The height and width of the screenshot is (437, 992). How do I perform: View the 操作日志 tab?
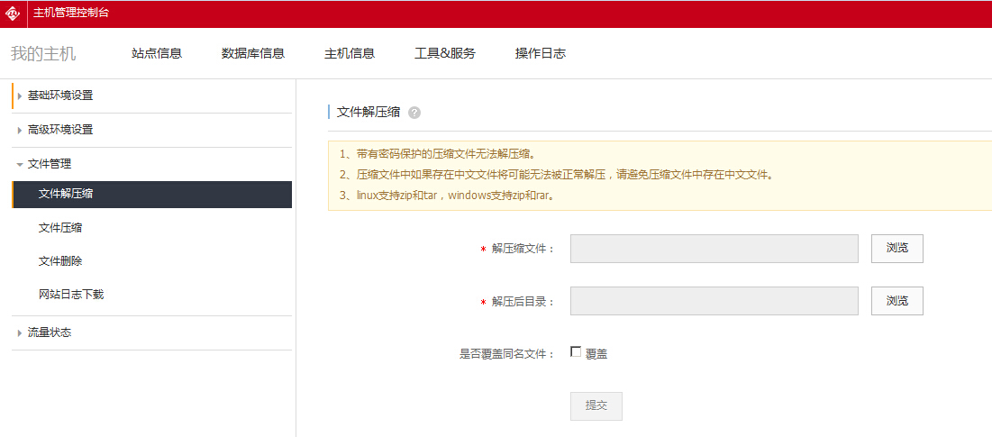tap(541, 53)
